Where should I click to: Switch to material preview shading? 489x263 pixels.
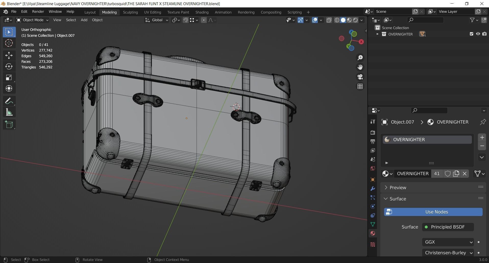click(349, 20)
